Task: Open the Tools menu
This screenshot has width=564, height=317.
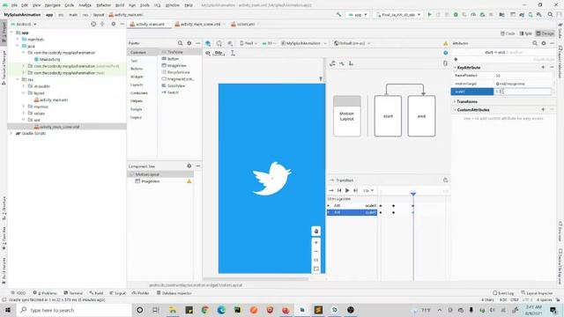Action: pyautogui.click(x=145, y=5)
